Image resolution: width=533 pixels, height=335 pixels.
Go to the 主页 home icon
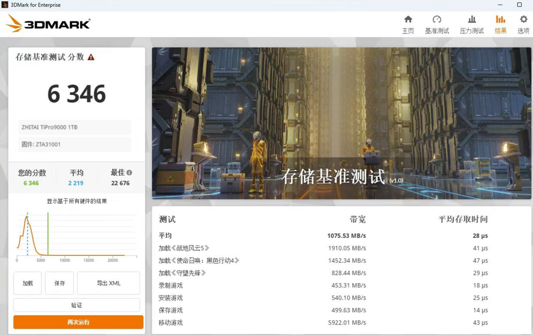[408, 19]
